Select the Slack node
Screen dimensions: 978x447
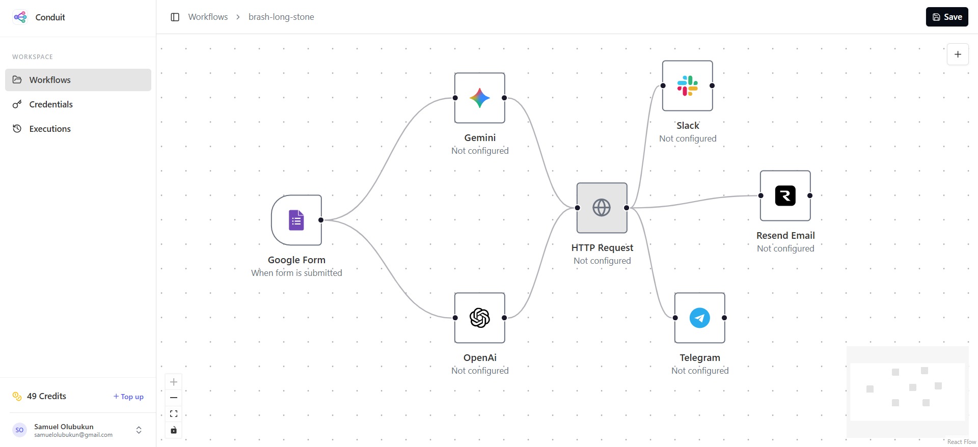tap(688, 86)
